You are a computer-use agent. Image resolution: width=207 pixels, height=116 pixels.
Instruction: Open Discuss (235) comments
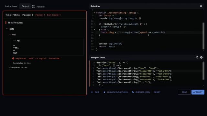143,92
